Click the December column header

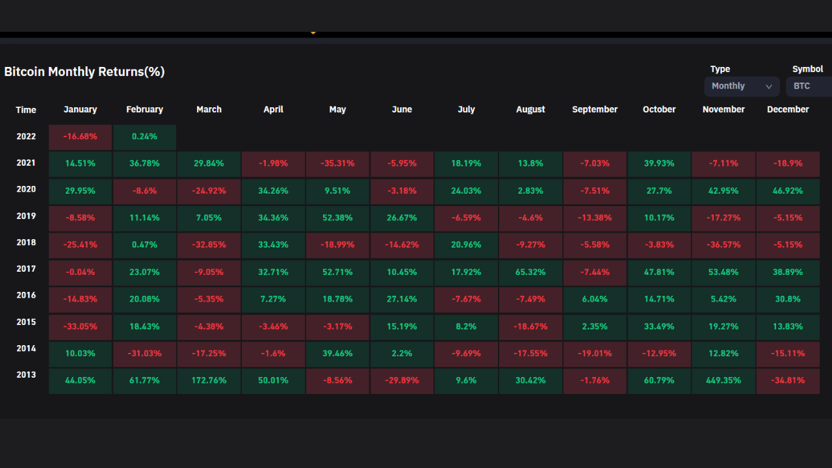[788, 109]
